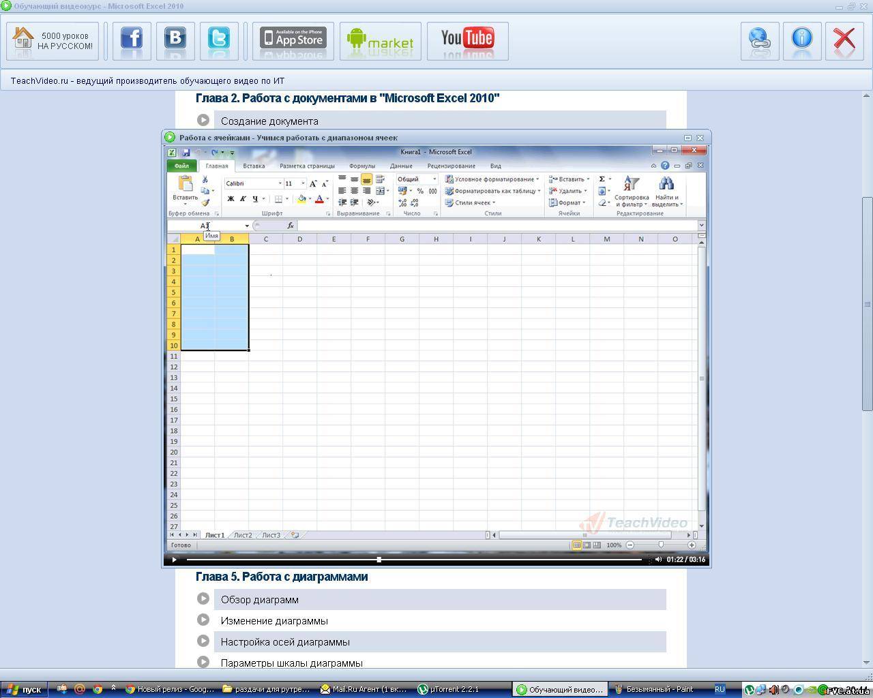Open the Формат cells dropdown
The height and width of the screenshot is (698, 873).
[x=567, y=202]
